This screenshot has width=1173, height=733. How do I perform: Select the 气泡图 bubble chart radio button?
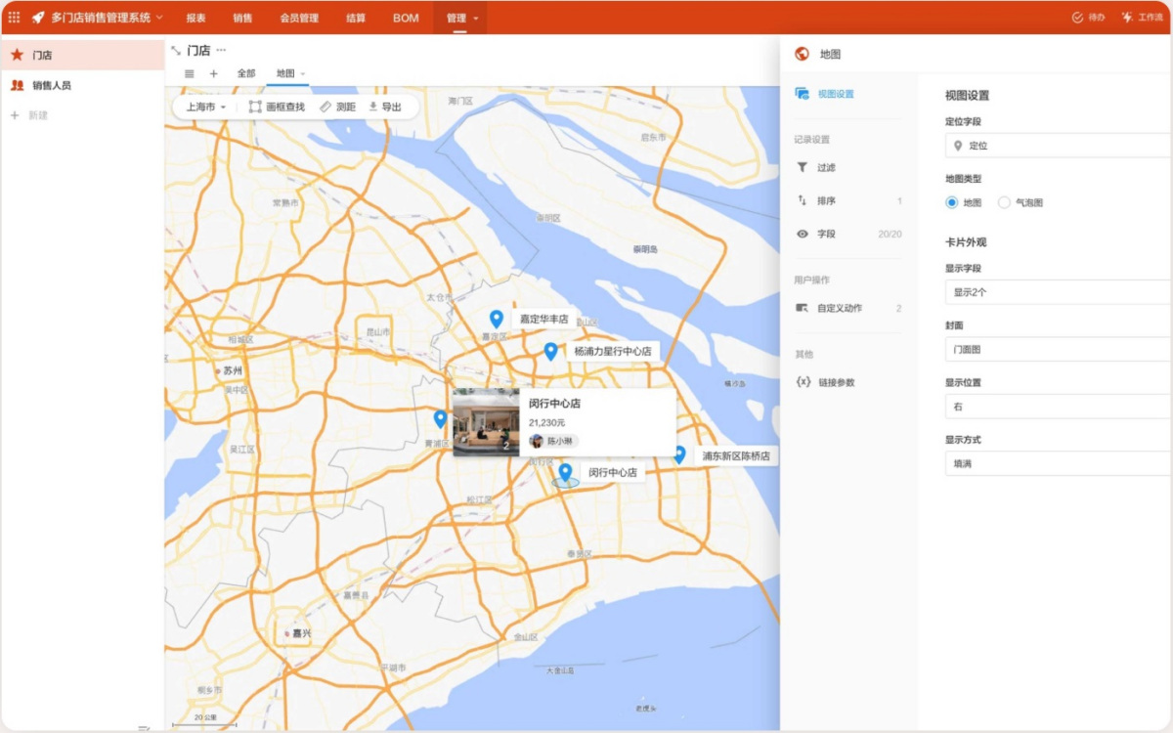click(x=1004, y=203)
